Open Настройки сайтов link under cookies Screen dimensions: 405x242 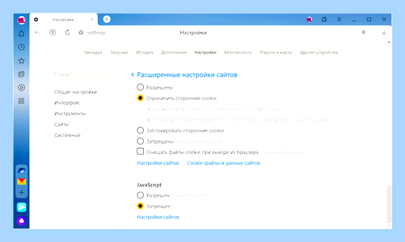158,163
